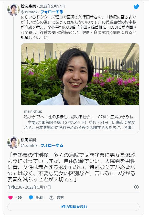Screen dimensions: 149x217
Task: Like the tweet via heart icon
Action: click(x=10, y=198)
